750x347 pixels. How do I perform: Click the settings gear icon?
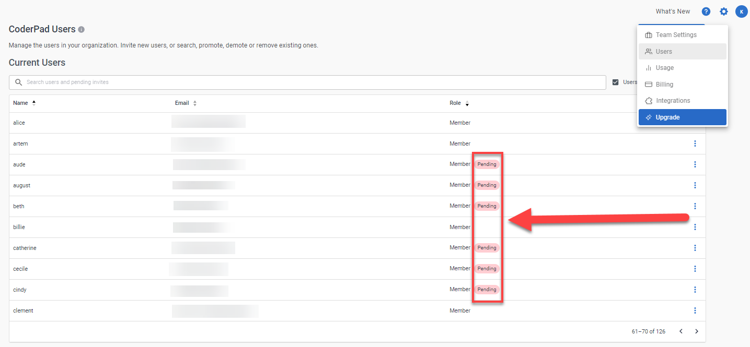(723, 11)
